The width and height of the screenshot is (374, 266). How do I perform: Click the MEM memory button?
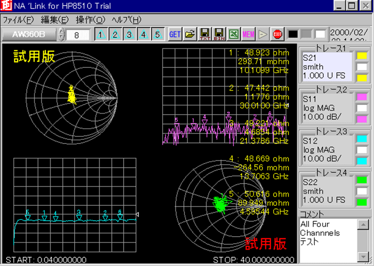248,34
